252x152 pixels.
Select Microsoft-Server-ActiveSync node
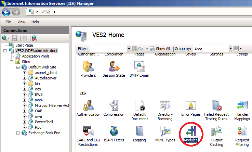[52, 105]
